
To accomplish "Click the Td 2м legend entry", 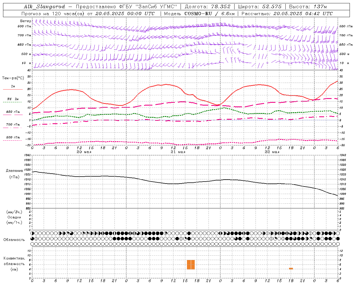I will tap(13, 99).
